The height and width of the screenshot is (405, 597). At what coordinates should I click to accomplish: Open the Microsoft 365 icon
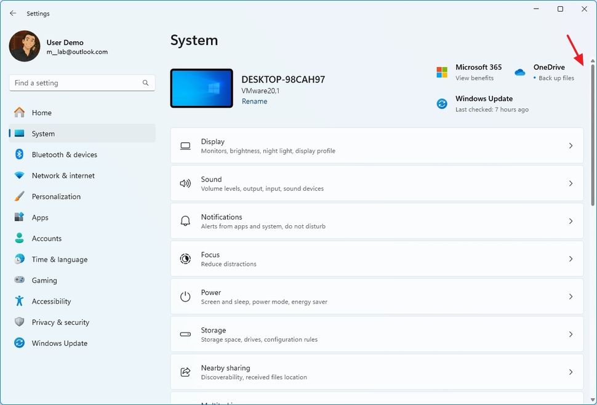tap(441, 72)
